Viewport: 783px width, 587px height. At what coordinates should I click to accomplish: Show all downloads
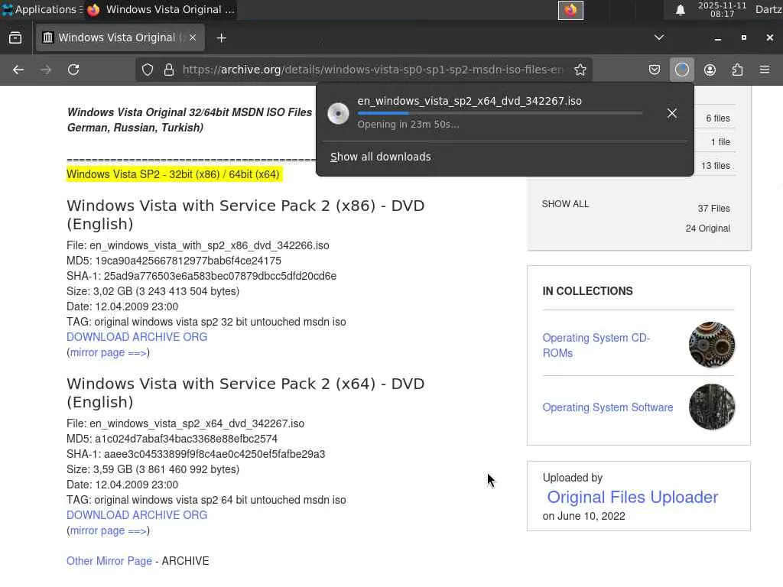tap(380, 157)
